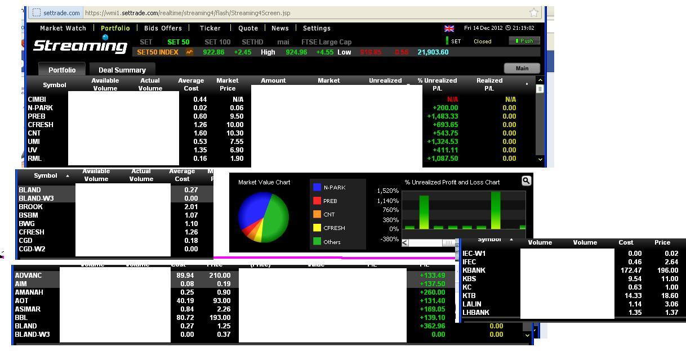Click the scroll-up arrow of the top table
The height and width of the screenshot is (361, 686).
tap(540, 80)
